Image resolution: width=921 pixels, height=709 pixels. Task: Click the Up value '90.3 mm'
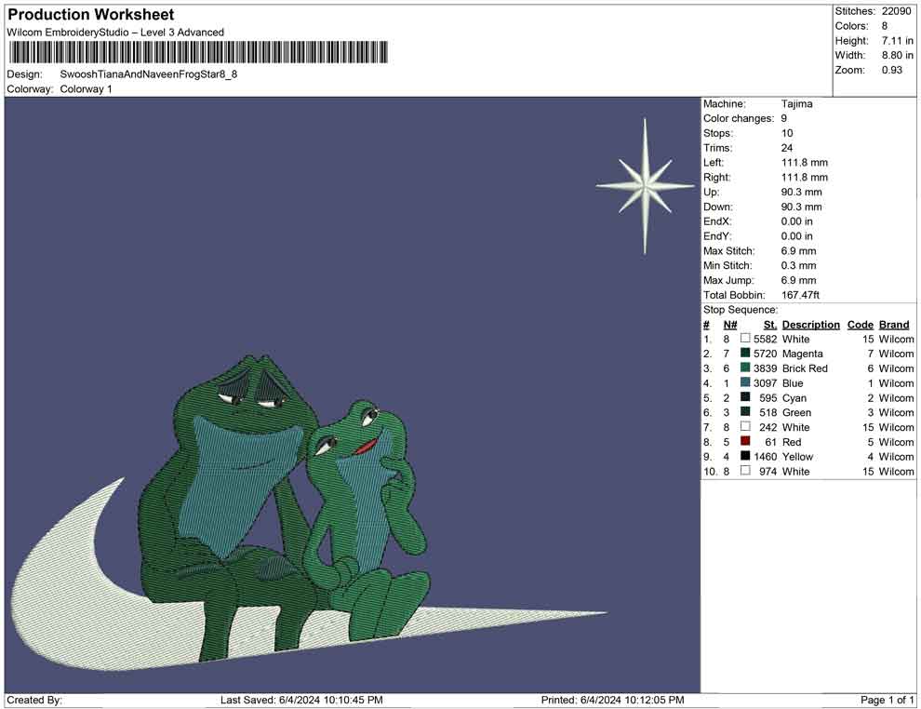tap(802, 192)
